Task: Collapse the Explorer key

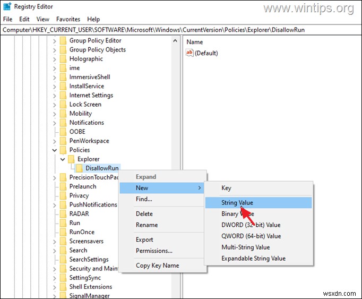Action: pyautogui.click(x=63, y=159)
